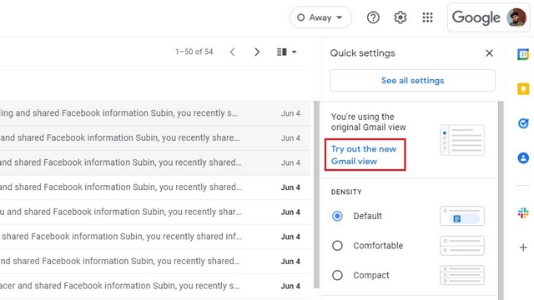Viewport: 534px width, 300px height.
Task: Click the 1–50 of 54 count
Action: [194, 52]
